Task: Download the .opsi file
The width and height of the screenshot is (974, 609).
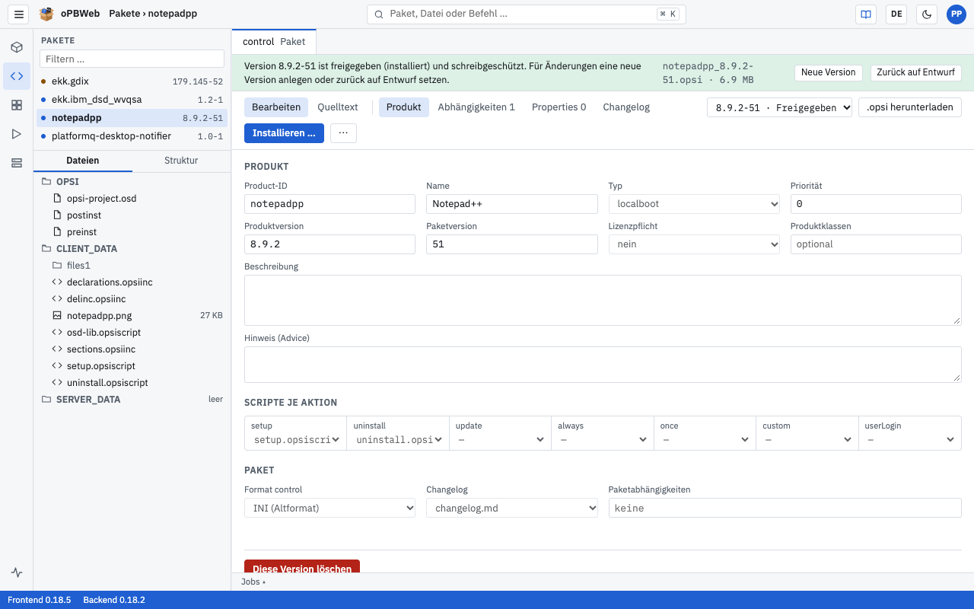Action: coord(910,107)
